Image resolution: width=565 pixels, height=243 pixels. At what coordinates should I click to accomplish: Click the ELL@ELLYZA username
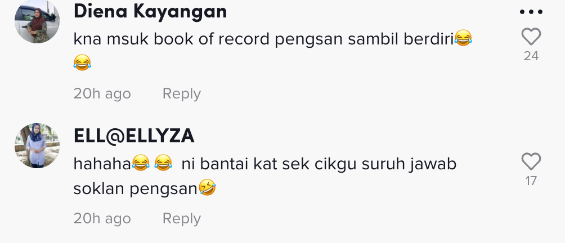pos(134,136)
